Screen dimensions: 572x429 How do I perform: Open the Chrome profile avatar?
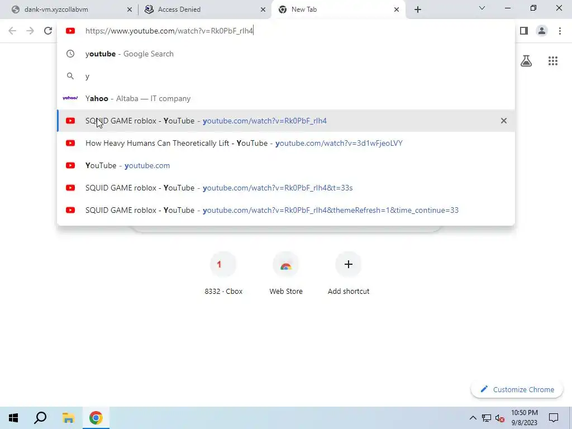[542, 31]
